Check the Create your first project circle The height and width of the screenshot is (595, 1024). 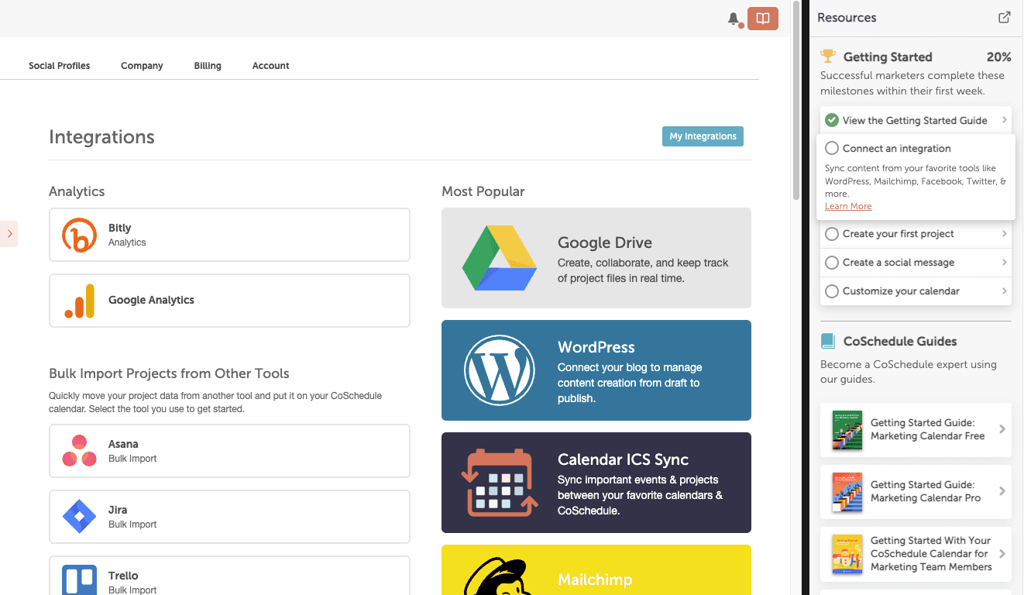point(832,234)
